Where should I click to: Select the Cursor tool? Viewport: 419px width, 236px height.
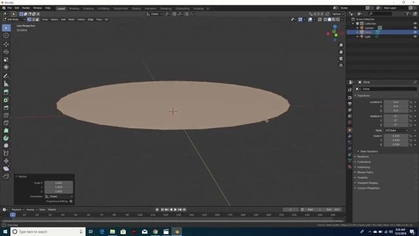pyautogui.click(x=6, y=35)
